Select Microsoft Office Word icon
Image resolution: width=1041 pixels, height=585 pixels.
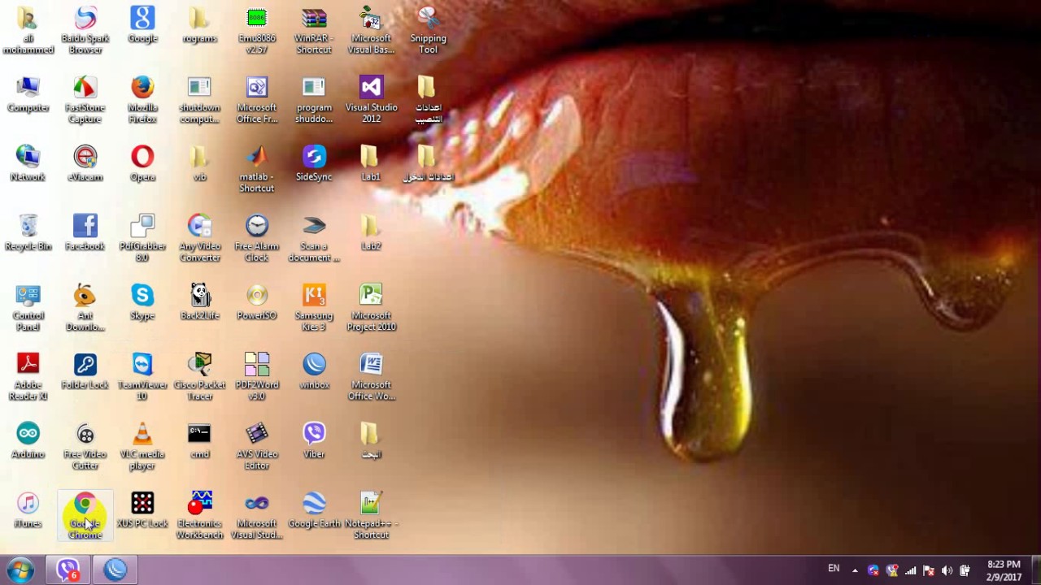pyautogui.click(x=371, y=377)
